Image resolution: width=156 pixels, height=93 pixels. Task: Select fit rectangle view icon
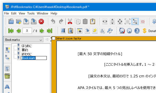pos(127,21)
